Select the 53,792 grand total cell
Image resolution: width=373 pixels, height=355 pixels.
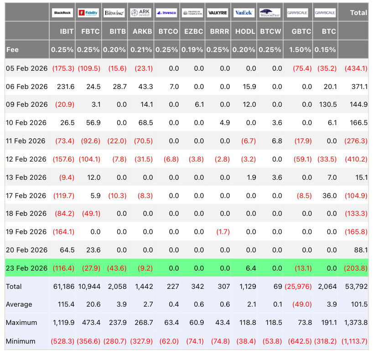357,287
